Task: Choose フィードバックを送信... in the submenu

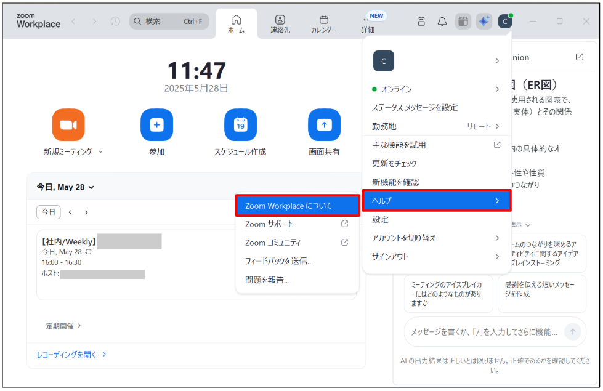Action: [x=297, y=261]
